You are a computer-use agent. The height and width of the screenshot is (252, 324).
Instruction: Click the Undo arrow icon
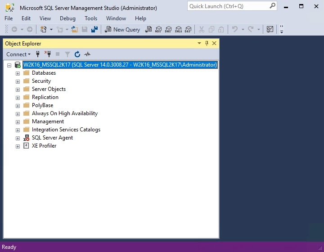(x=235, y=29)
